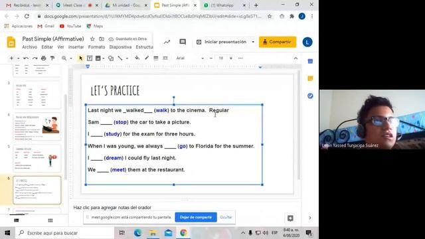The image size is (425, 239).
Task: Expand the new slide layout dropdown arrow
Action: 18,58
